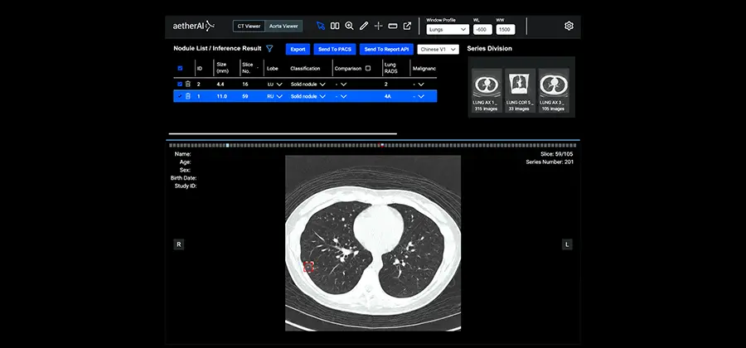Click the horizontal scrollbar under nodule list
The width and height of the screenshot is (746, 348).
tap(283, 134)
